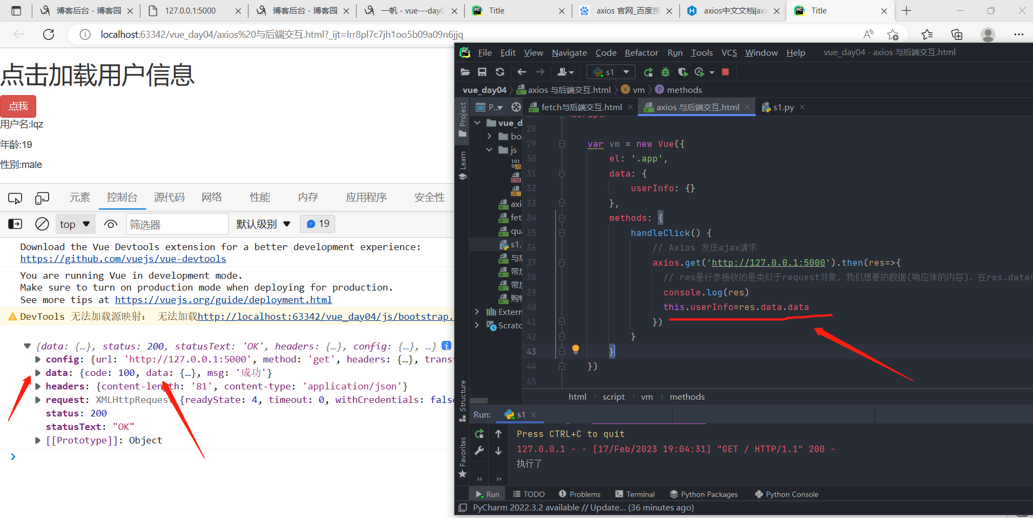Open the vuejs deployment guide link
This screenshot has width=1033, height=518.
[x=223, y=300]
